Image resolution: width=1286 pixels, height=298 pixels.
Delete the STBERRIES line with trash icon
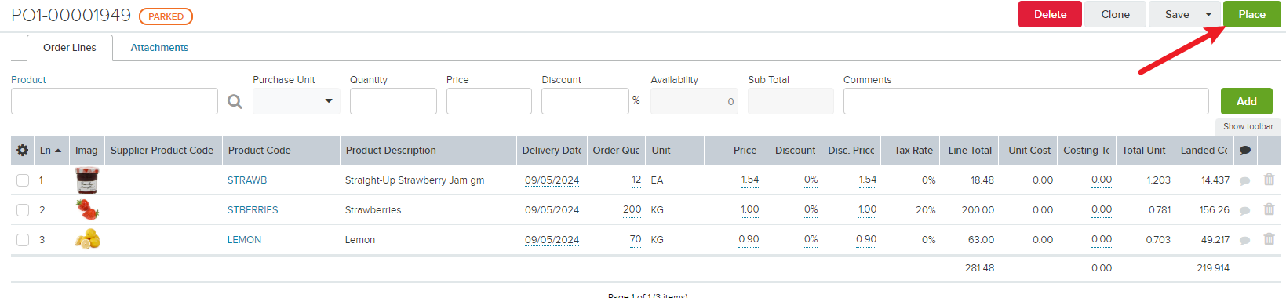(1269, 209)
